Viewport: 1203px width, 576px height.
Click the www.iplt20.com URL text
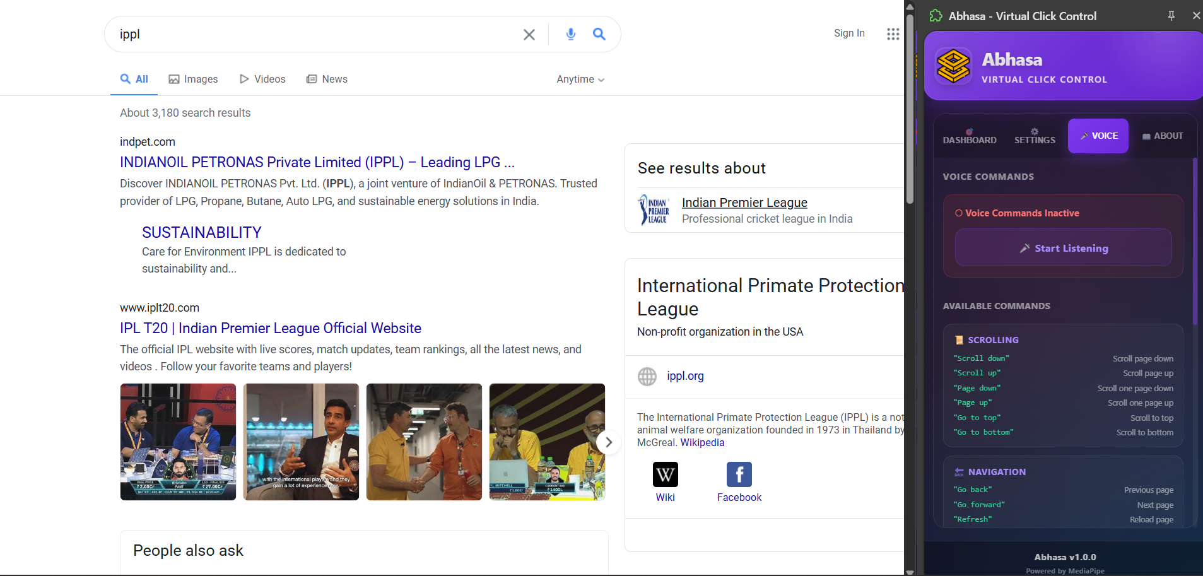click(160, 308)
